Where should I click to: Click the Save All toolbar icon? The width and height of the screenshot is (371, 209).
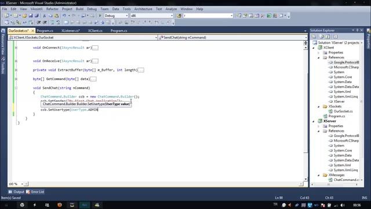pos(37,16)
